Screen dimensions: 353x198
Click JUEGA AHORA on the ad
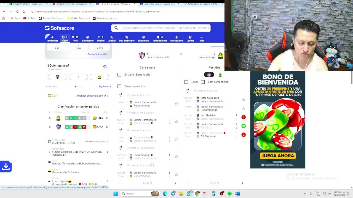(278, 156)
